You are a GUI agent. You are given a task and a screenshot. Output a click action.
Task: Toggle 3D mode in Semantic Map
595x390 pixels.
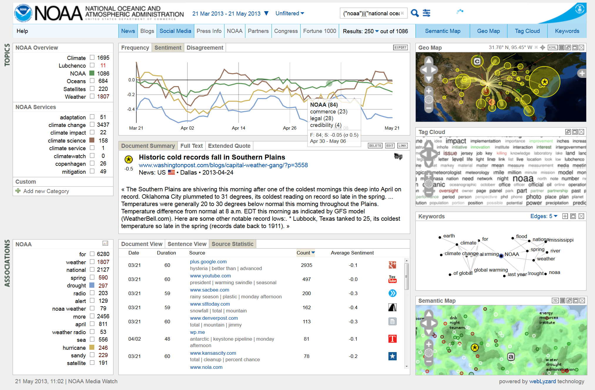555,300
